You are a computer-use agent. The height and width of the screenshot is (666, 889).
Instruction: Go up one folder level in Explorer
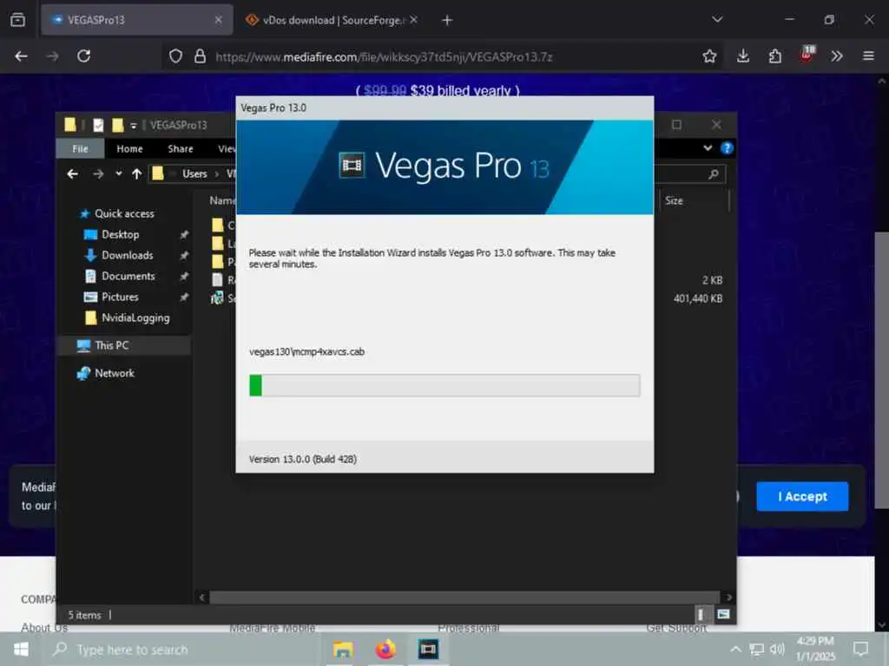coord(136,173)
